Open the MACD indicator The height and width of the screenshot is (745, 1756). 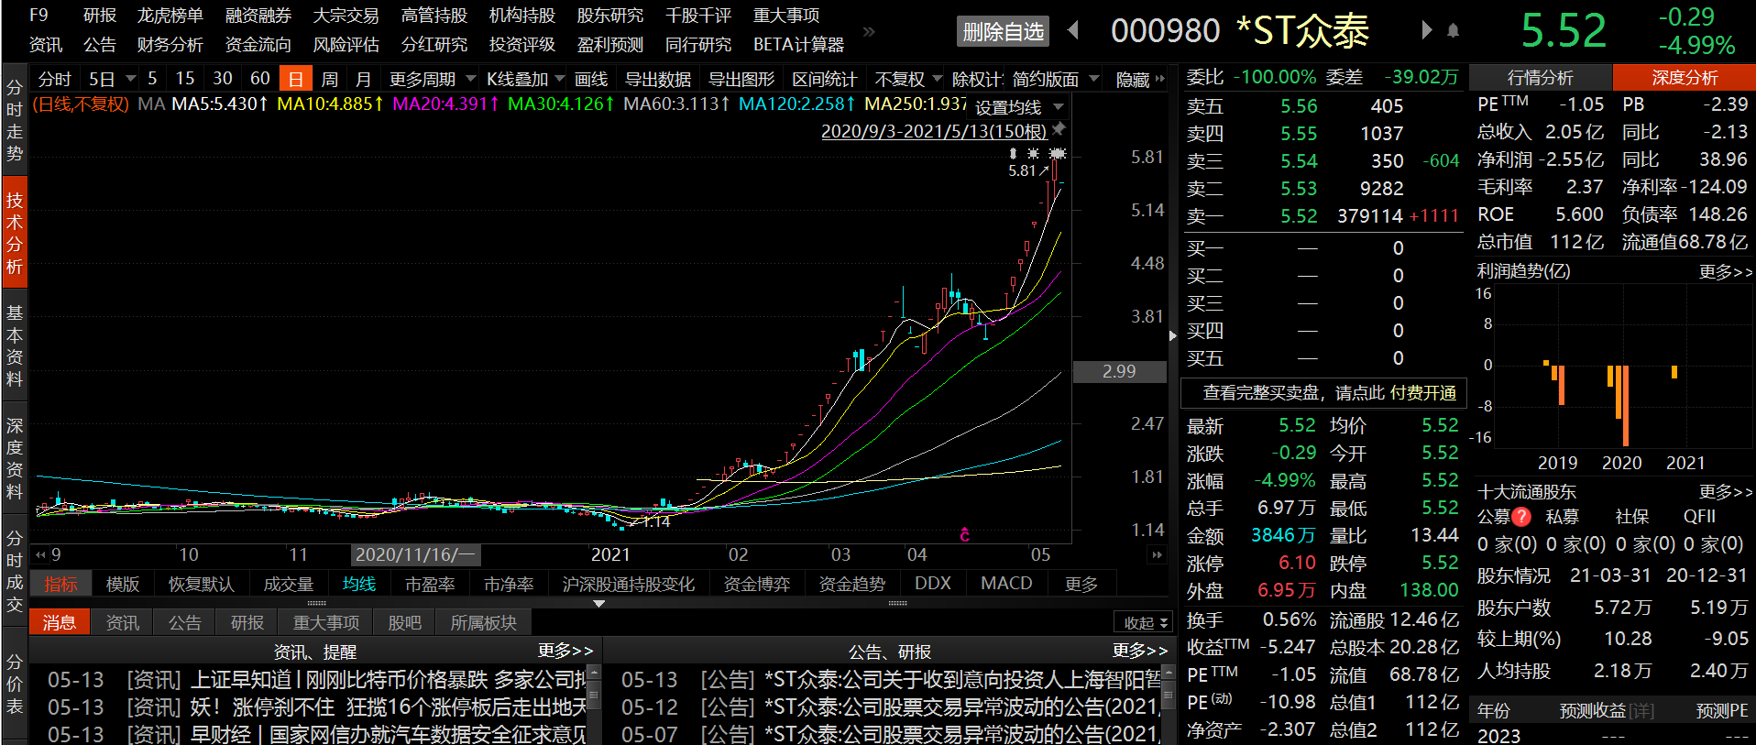1006,584
